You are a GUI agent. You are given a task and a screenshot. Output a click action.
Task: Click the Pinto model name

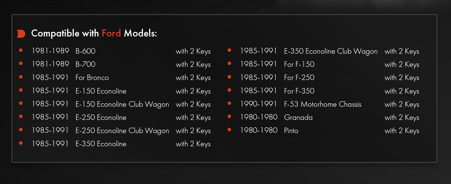click(x=291, y=131)
